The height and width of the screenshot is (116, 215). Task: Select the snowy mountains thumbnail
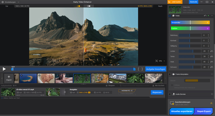[x=118, y=78]
